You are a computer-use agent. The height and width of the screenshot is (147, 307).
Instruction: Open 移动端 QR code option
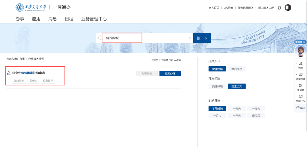tap(300, 88)
